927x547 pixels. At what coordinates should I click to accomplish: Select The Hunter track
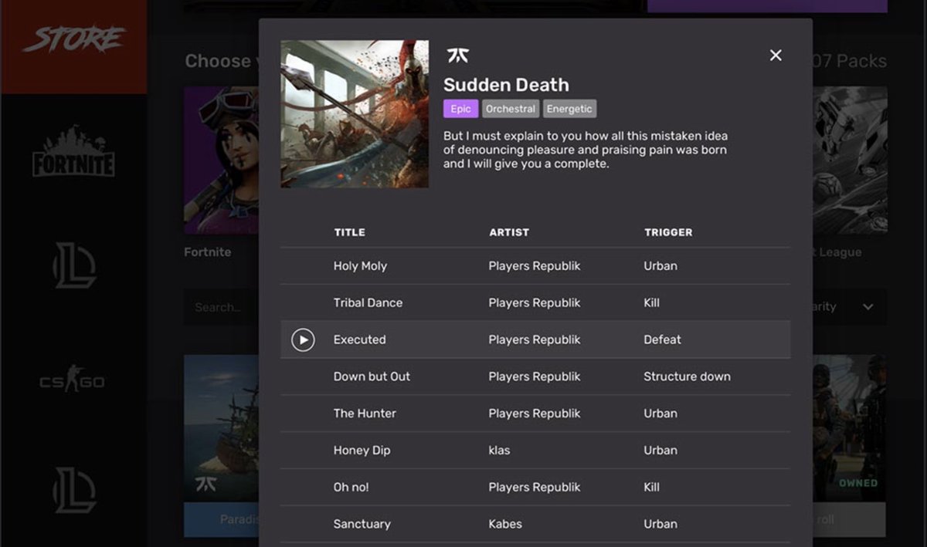(365, 414)
